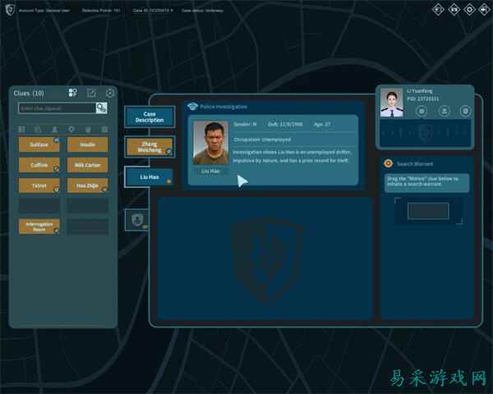This screenshot has height=394, width=493.
Task: Click the Search Warrant motive drop slot
Action: click(428, 210)
